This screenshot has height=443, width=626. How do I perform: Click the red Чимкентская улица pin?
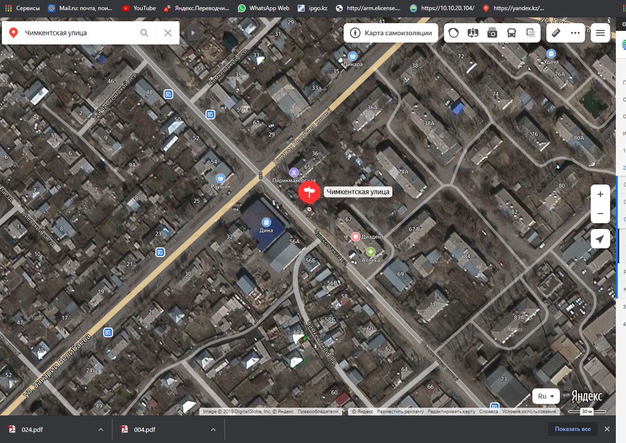click(309, 192)
